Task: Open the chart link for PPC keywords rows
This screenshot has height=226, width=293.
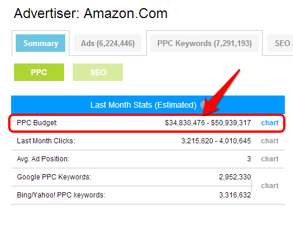Action: (270, 186)
